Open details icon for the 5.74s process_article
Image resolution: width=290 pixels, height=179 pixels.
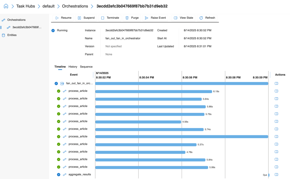point(276,129)
